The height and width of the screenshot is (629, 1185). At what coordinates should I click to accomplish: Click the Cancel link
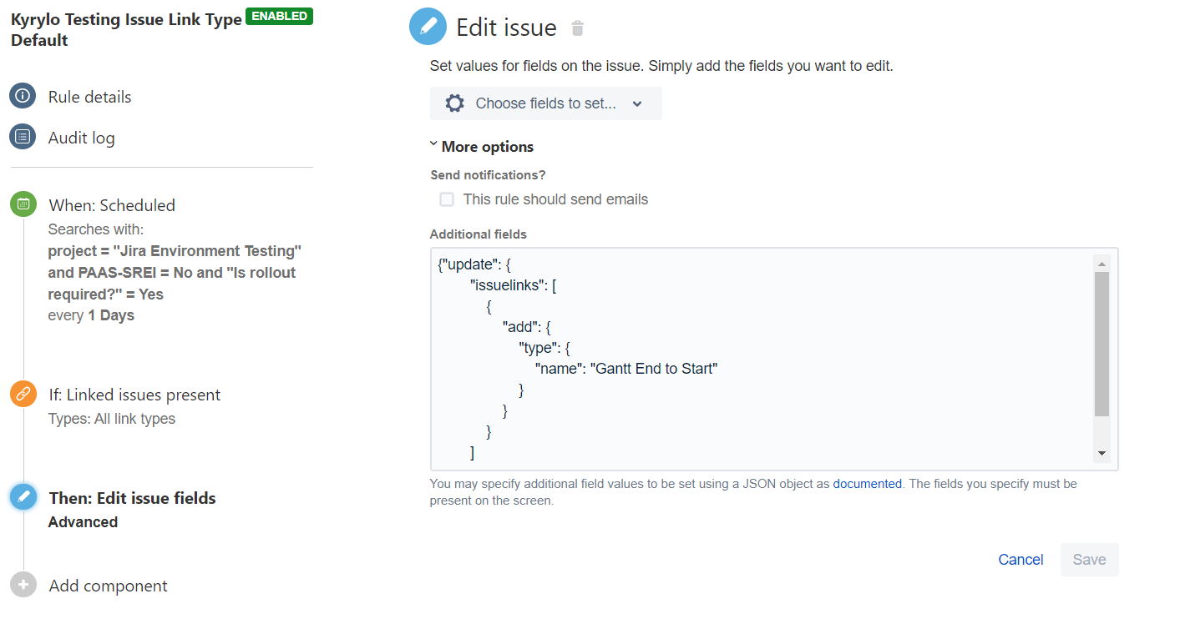[x=1020, y=560]
